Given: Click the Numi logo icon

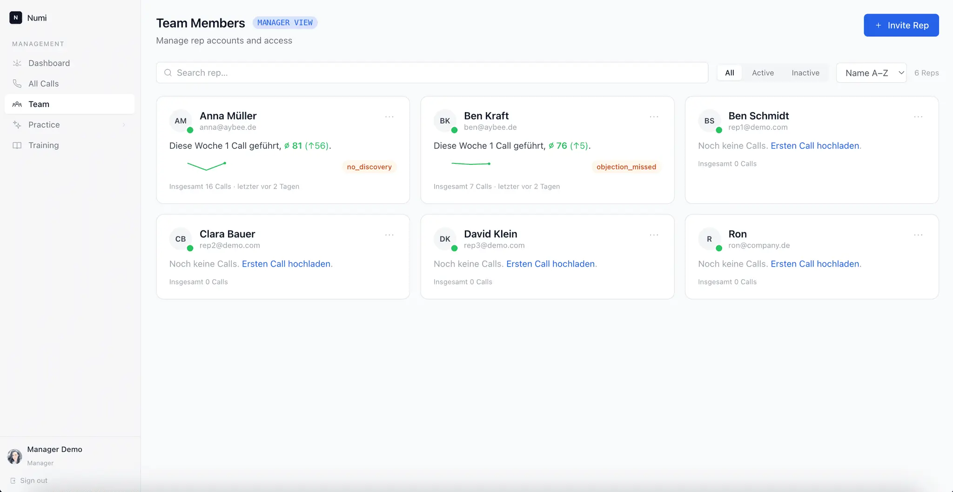Looking at the screenshot, I should [16, 18].
